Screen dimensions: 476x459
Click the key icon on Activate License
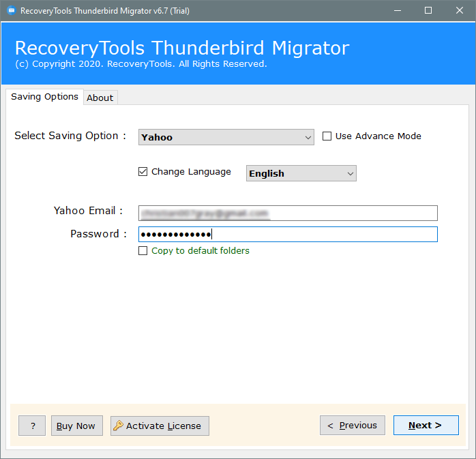pyautogui.click(x=118, y=426)
